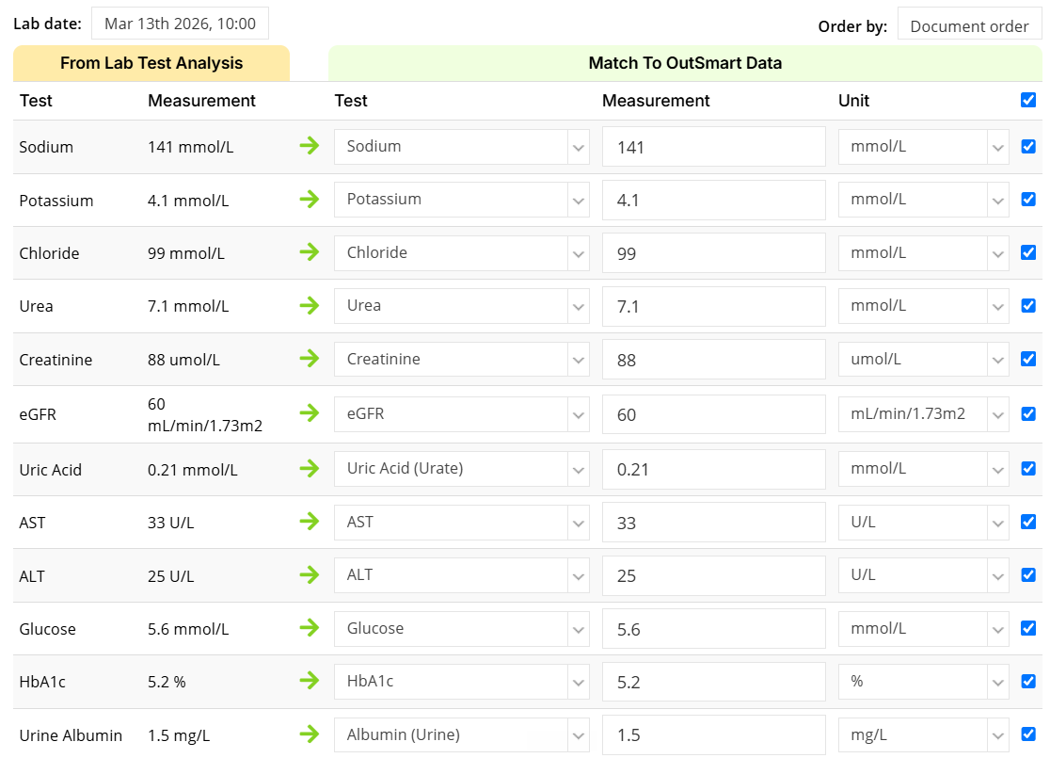The image size is (1050, 758).
Task: Uncheck the Urea row checkbox
Action: coord(1028,306)
